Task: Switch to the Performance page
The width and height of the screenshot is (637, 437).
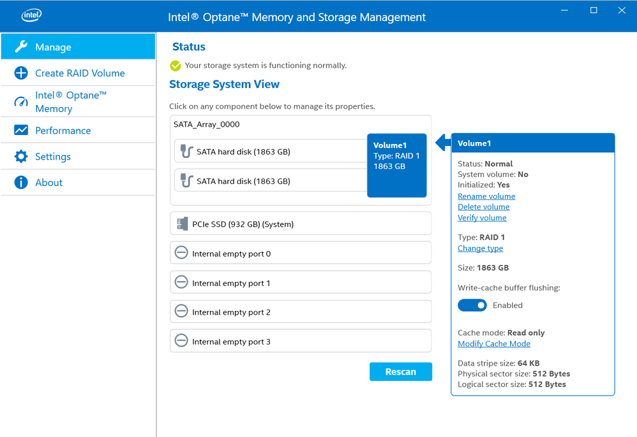Action: [x=78, y=130]
